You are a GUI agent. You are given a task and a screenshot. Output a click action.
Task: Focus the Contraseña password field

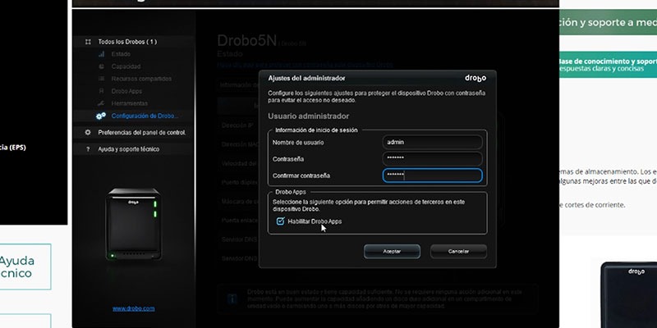click(x=433, y=158)
